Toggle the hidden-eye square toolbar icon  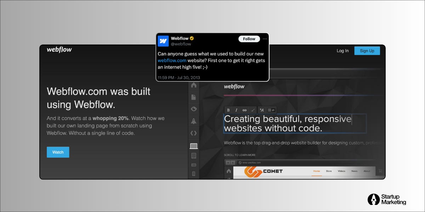tap(271, 110)
